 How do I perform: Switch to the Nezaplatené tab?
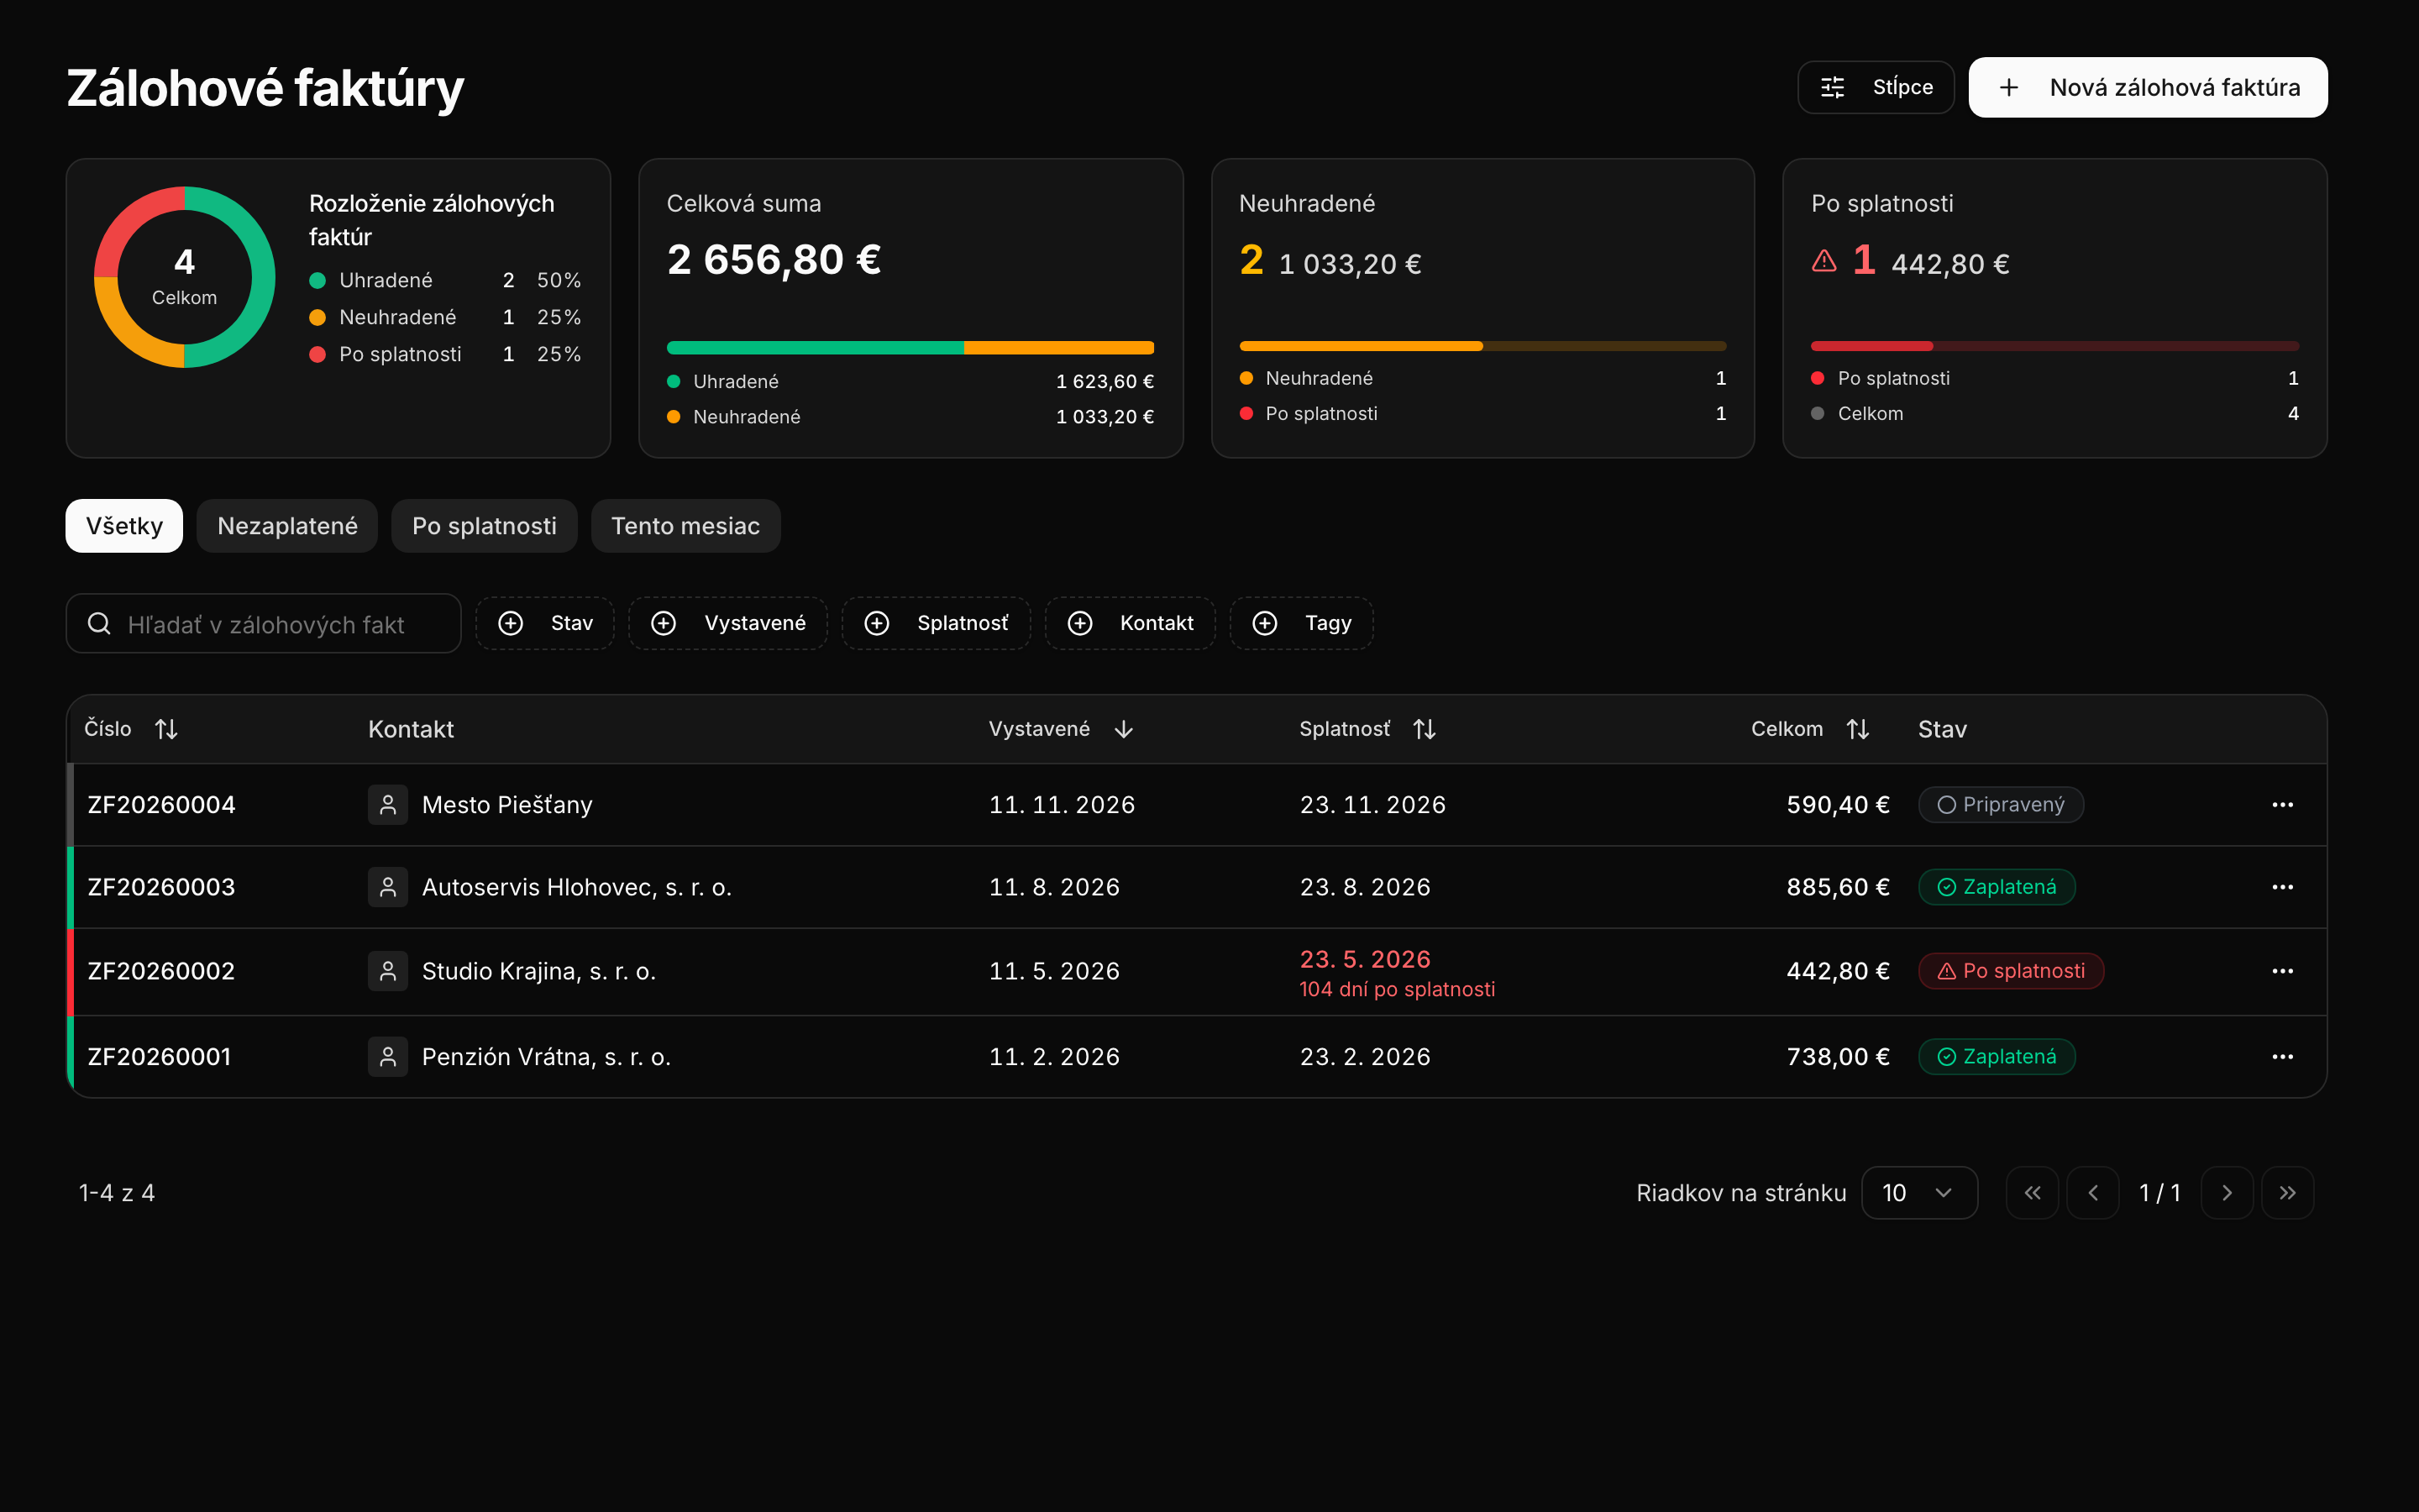(287, 526)
